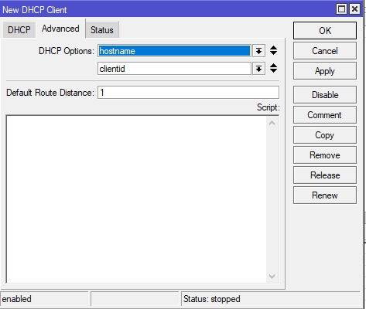Apply the DHCP client settings
This screenshot has width=366, height=309.
click(x=325, y=71)
